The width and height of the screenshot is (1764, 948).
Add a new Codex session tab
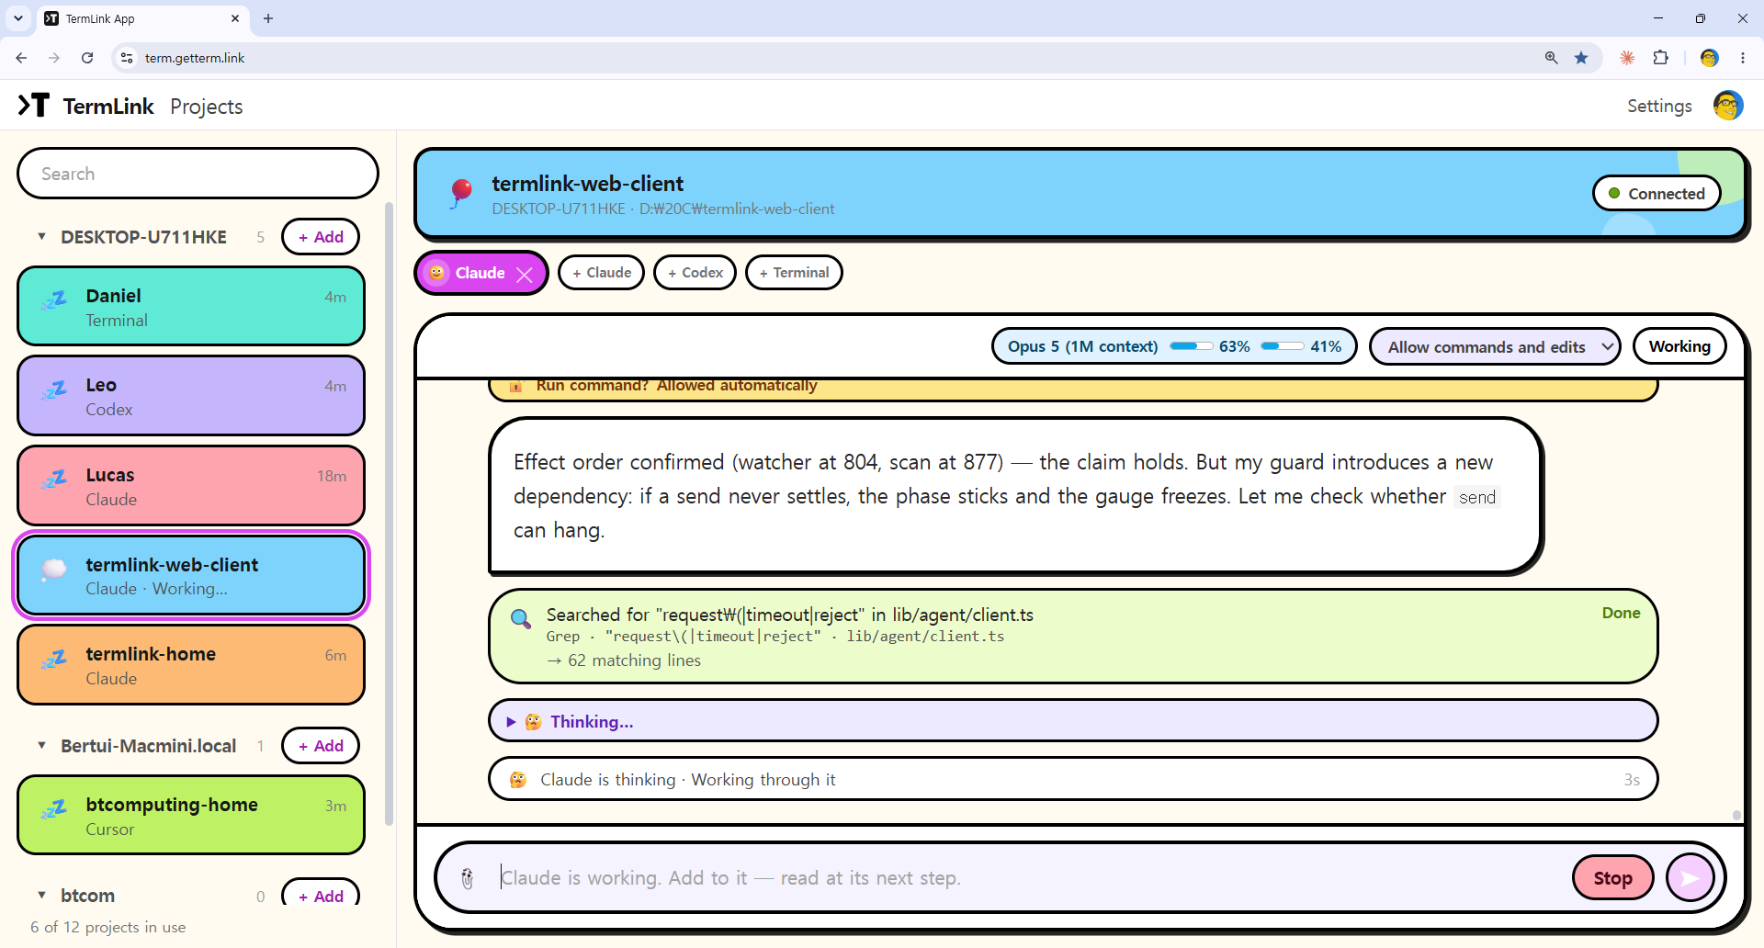pyautogui.click(x=695, y=273)
